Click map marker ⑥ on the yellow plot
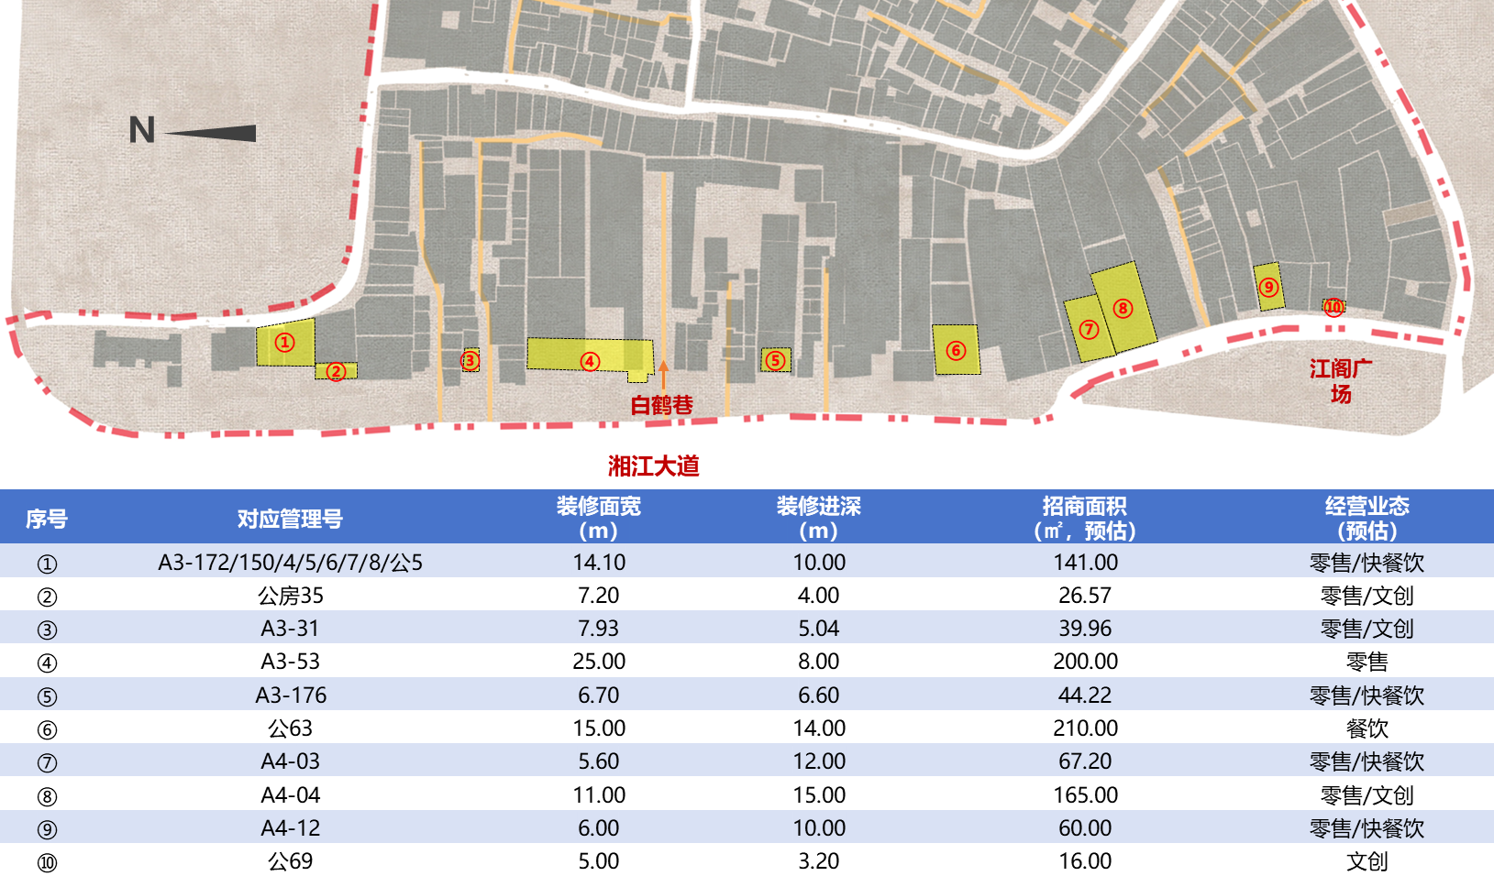This screenshot has width=1494, height=887. [x=956, y=350]
